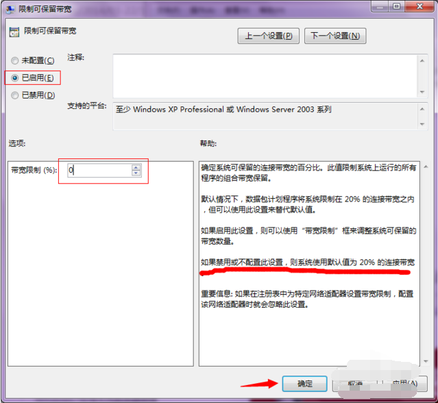
Task: Click the title bar application icon
Action: pyautogui.click(x=10, y=9)
